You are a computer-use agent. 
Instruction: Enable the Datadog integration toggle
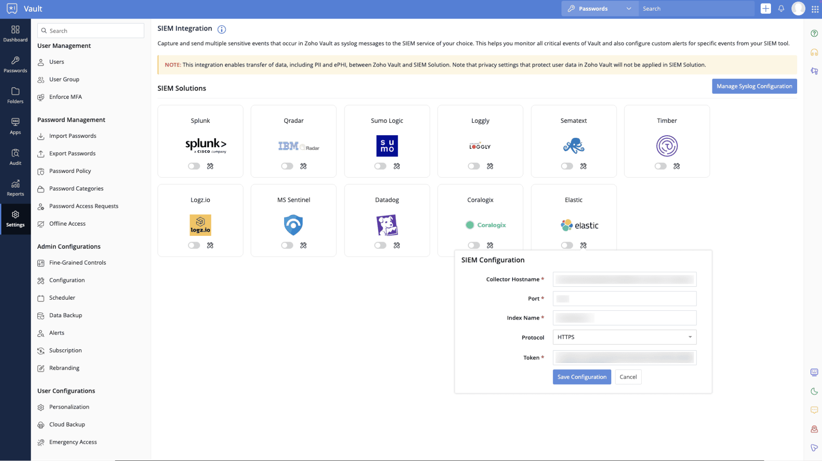tap(380, 245)
